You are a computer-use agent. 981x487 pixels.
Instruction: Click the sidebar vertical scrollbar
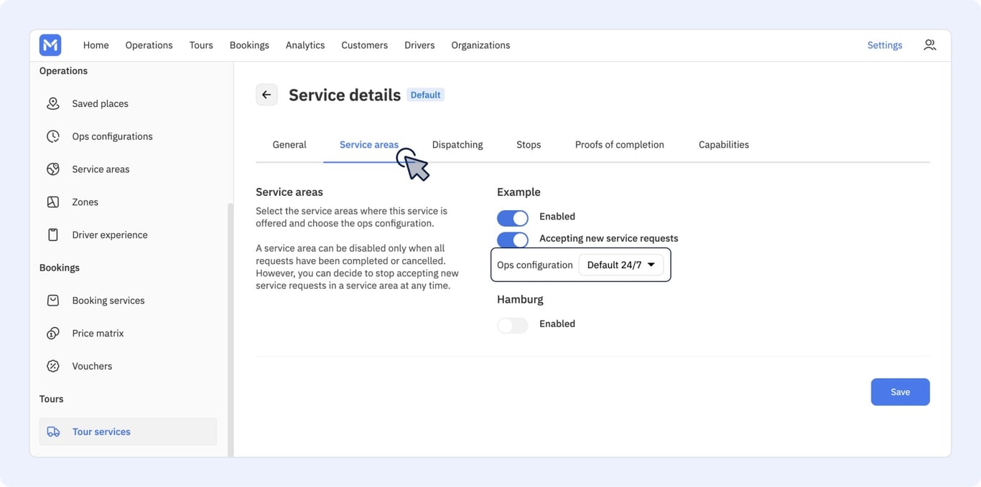coord(231,329)
